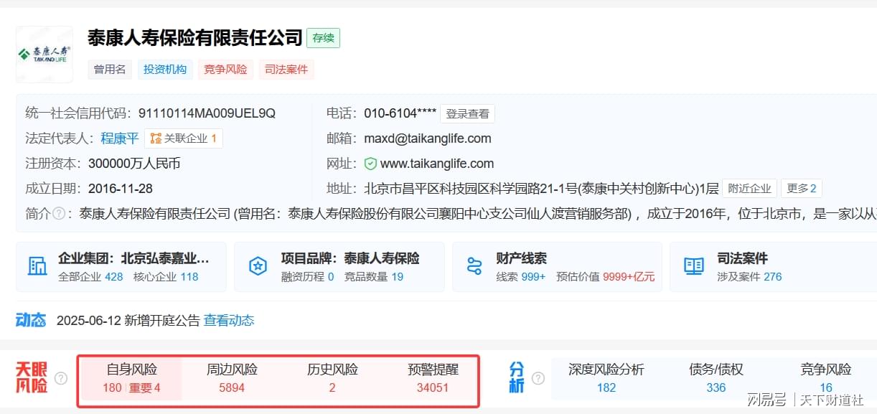
Task: Click the verified shield icon beside website
Action: click(x=370, y=164)
